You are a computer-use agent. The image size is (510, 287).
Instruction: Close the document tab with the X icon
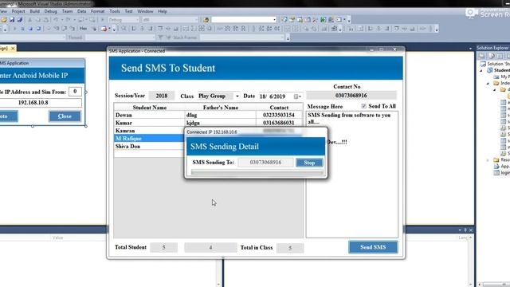(x=13, y=48)
